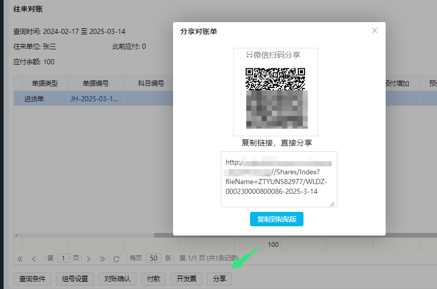Confirm reconciliation with 对账确认
This screenshot has height=289, width=437.
coord(118,279)
